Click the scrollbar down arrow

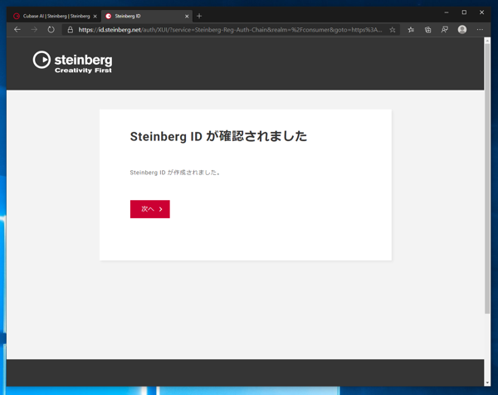tap(487, 383)
